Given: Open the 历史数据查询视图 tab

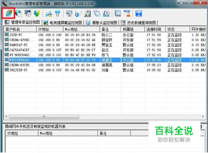Looking at the screenshot, I should [x=139, y=23].
